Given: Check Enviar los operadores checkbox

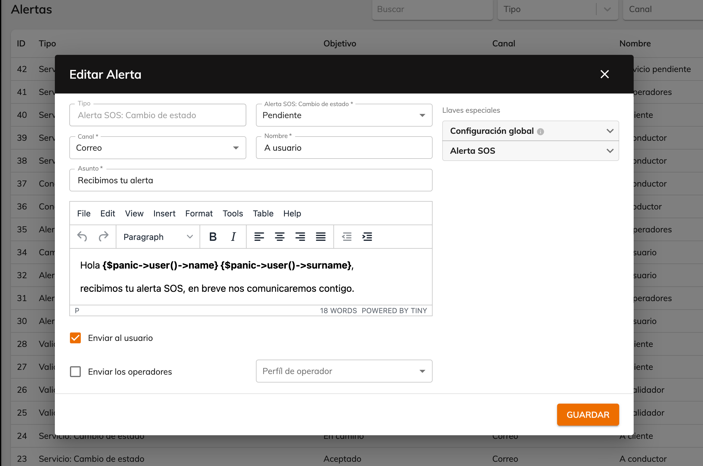Looking at the screenshot, I should [75, 372].
